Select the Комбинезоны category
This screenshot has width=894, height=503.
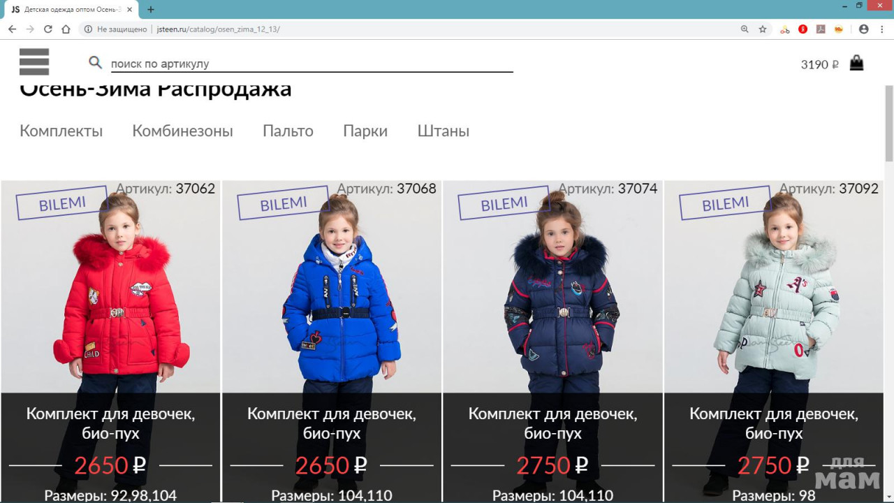click(183, 131)
